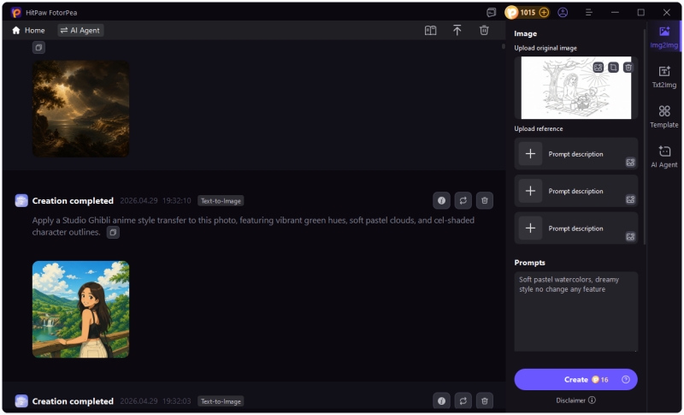Image resolution: width=684 pixels, height=415 pixels.
Task: Replace the uploaded original image via the picture icon
Action: point(598,68)
